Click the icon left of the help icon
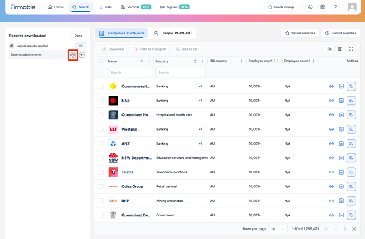Image resolution: width=365 pixels, height=239 pixels. point(323,7)
